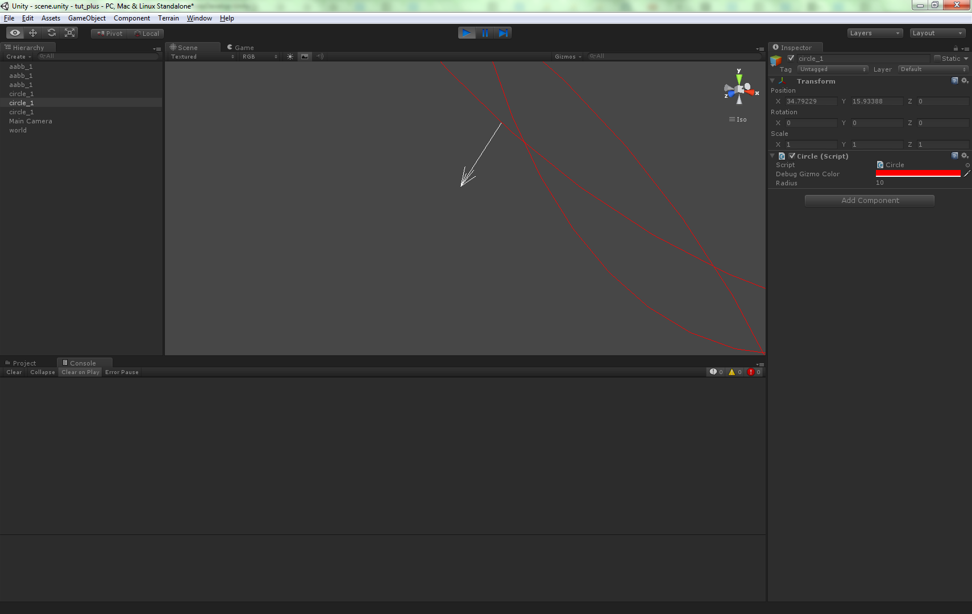Select the Rotate tool

[51, 32]
